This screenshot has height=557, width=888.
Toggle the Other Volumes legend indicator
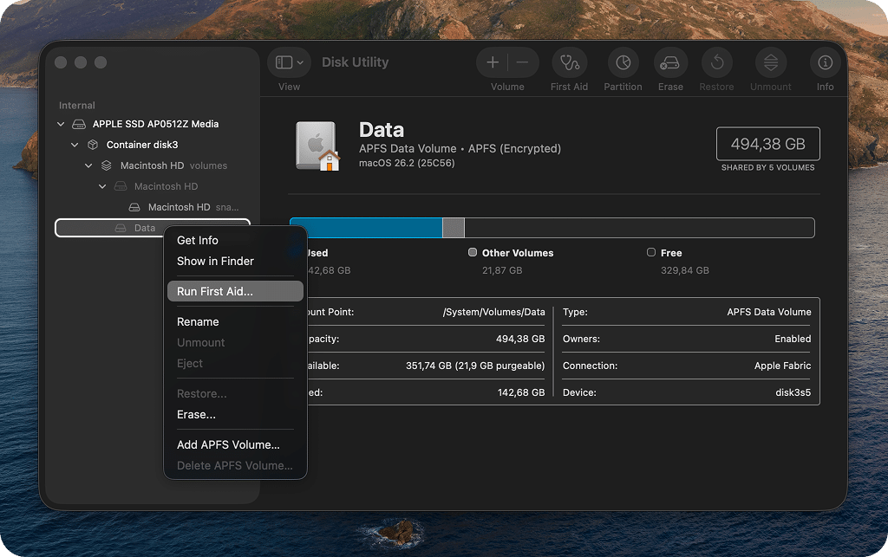[x=473, y=253]
